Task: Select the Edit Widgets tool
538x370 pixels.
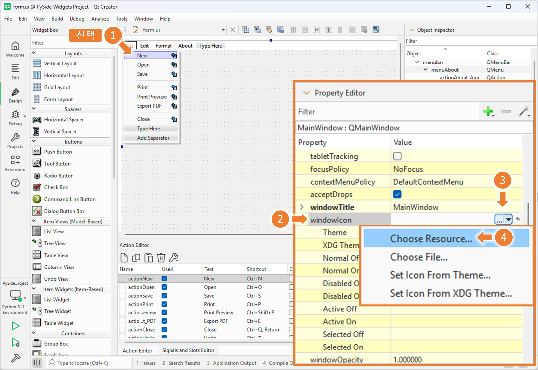Action: (245, 30)
